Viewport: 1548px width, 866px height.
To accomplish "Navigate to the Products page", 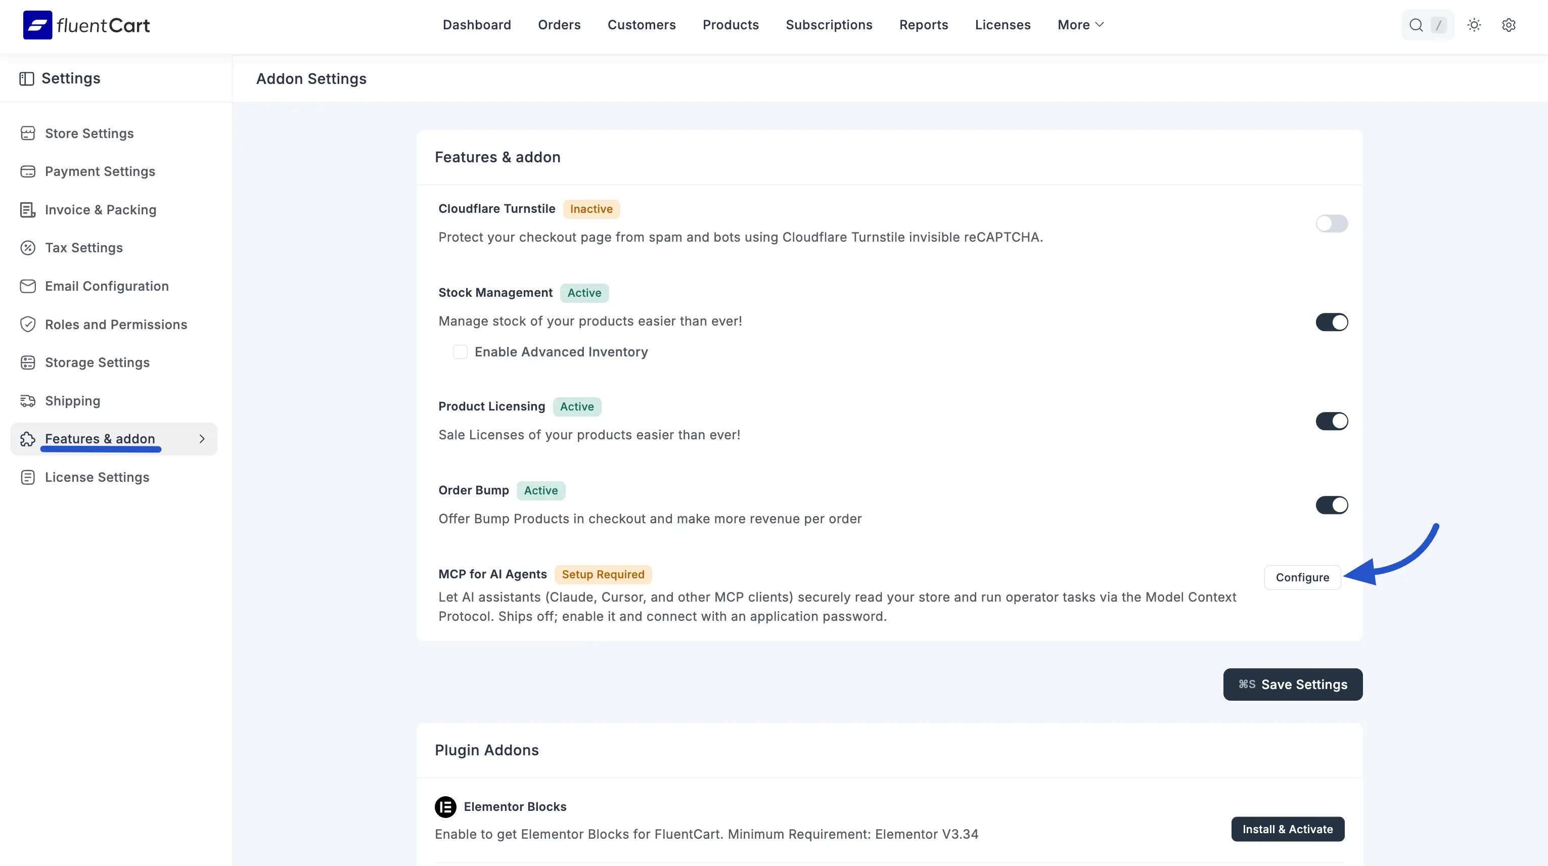I will 730,25.
